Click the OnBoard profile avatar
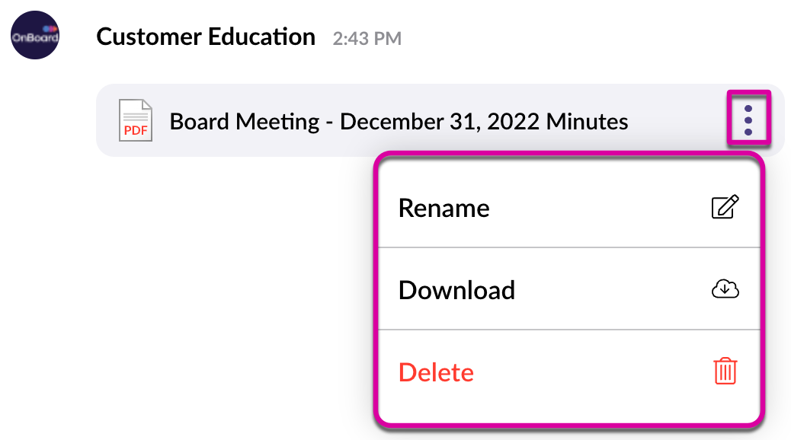791x440 pixels. click(x=34, y=36)
